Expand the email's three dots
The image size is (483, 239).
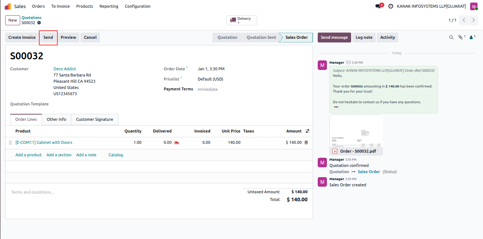coord(336,107)
